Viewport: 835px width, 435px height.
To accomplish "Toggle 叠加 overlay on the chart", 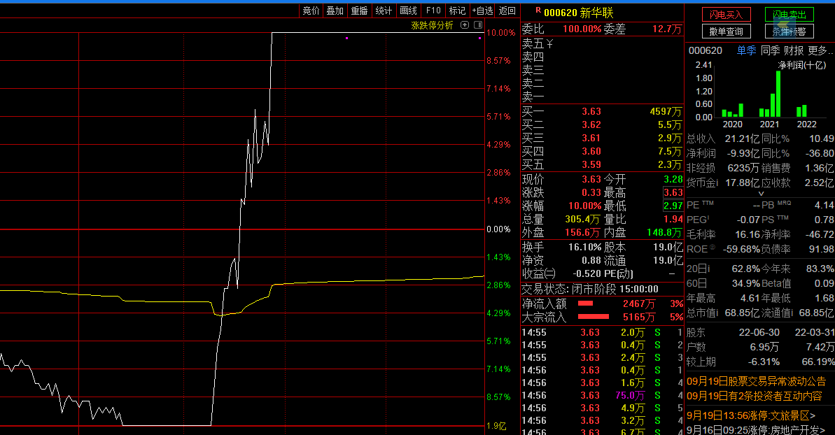I will (335, 10).
